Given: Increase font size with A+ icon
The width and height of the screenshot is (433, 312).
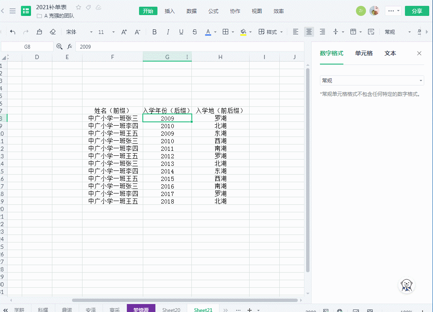Looking at the screenshot, I should pyautogui.click(x=124, y=32).
